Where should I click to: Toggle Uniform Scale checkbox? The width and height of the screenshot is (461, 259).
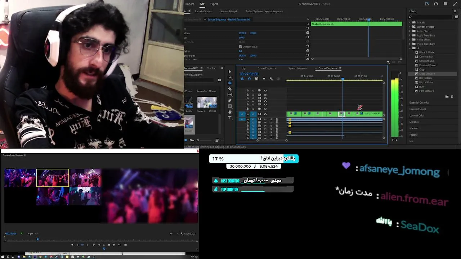click(x=240, y=47)
